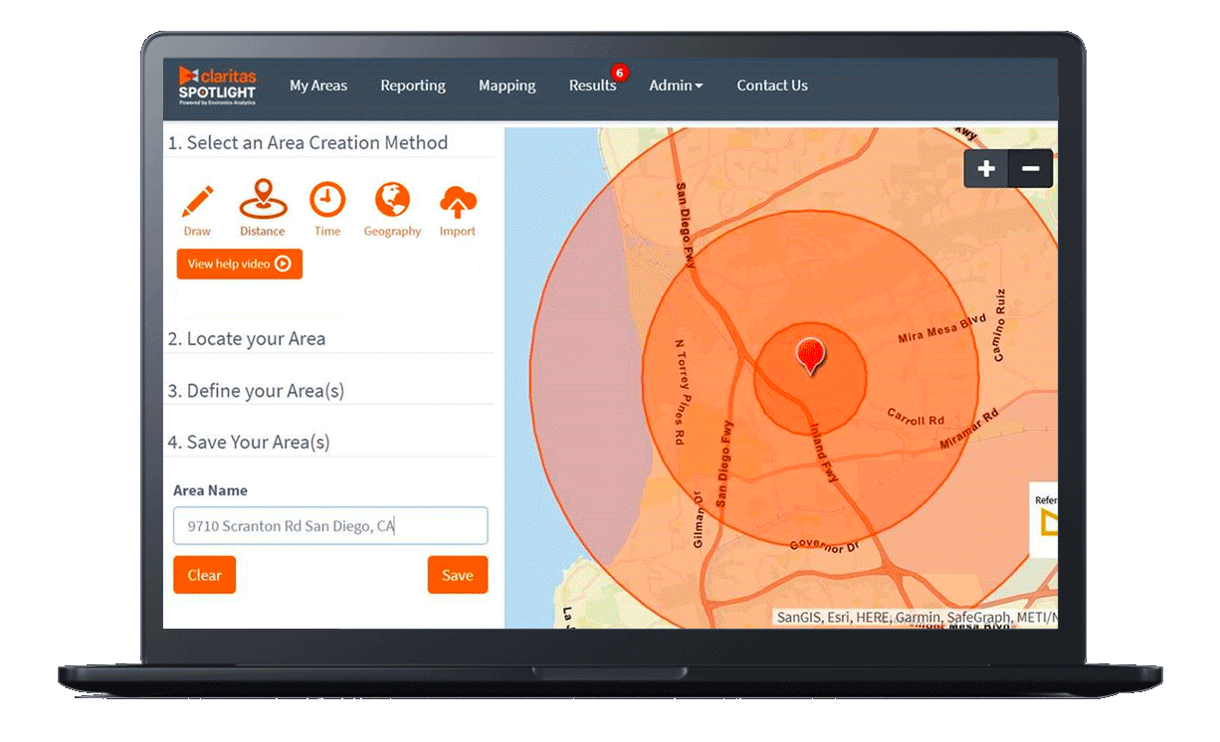Expand the Locate your Area section
This screenshot has width=1220, height=742.
click(247, 339)
